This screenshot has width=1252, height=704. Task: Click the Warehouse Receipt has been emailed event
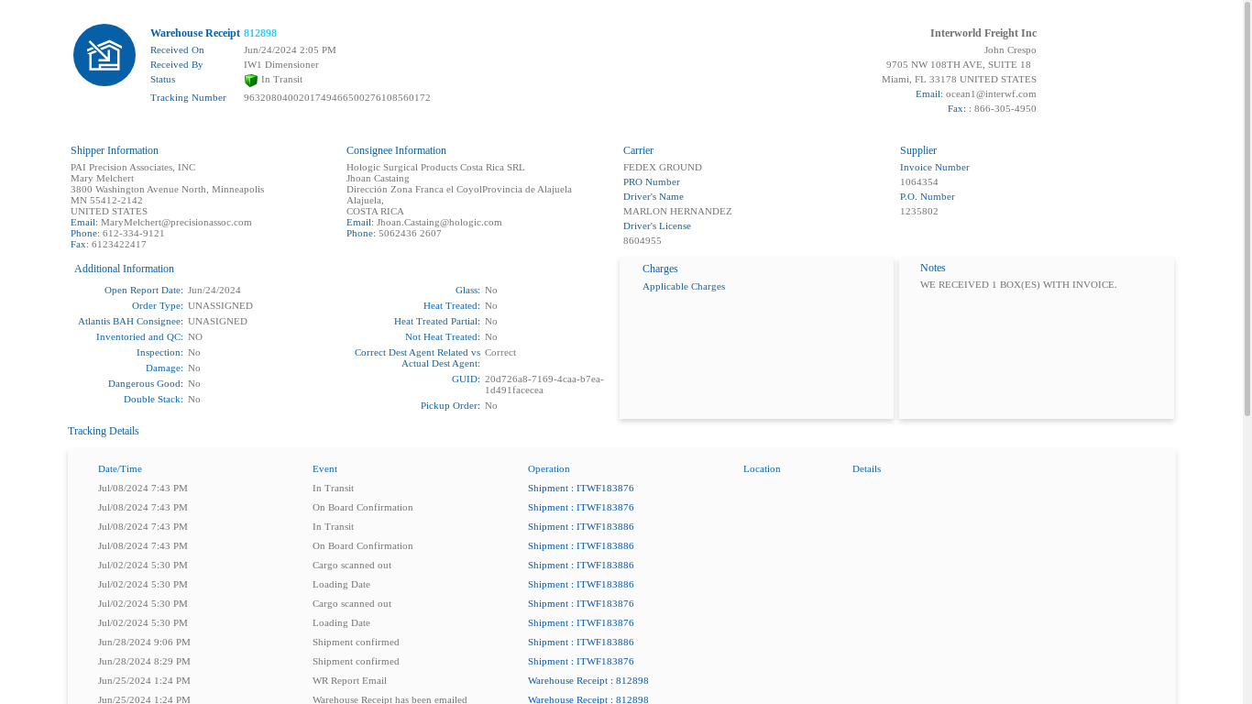(x=390, y=699)
